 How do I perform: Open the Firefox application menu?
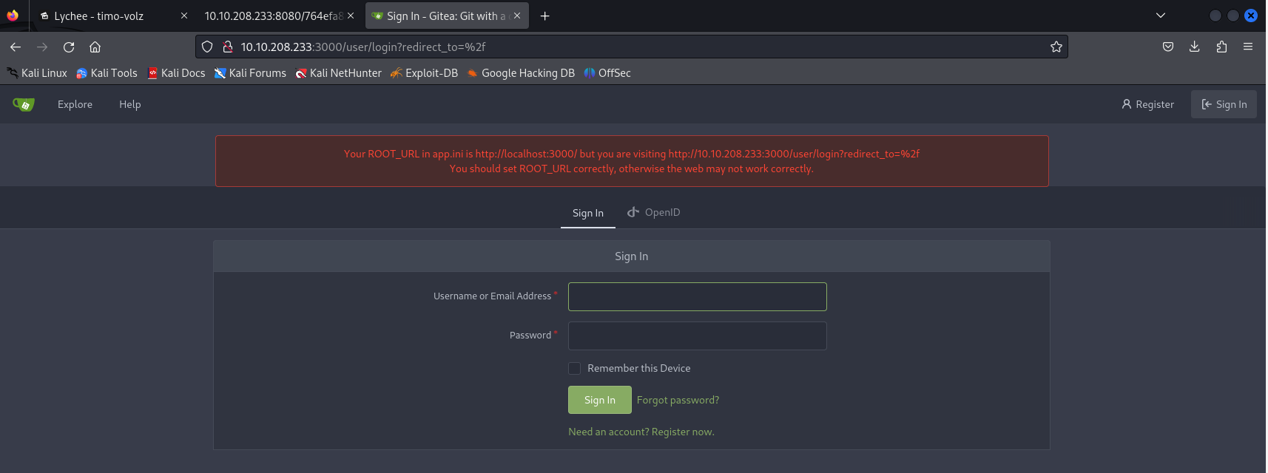[1248, 47]
